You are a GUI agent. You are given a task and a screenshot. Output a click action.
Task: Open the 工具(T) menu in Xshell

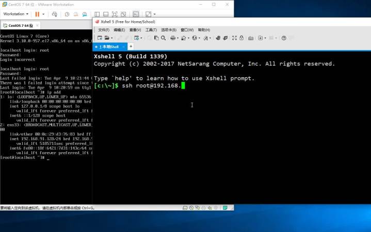151,30
